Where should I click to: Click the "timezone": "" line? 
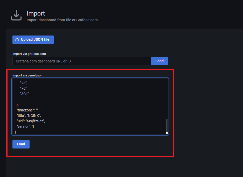click(x=27, y=110)
